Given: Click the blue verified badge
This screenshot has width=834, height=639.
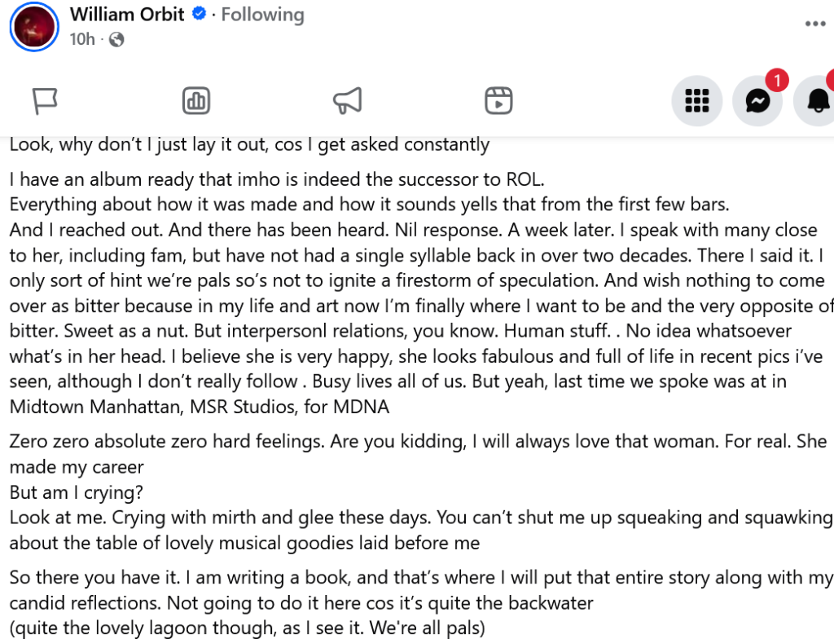Looking at the screenshot, I should 199,14.
